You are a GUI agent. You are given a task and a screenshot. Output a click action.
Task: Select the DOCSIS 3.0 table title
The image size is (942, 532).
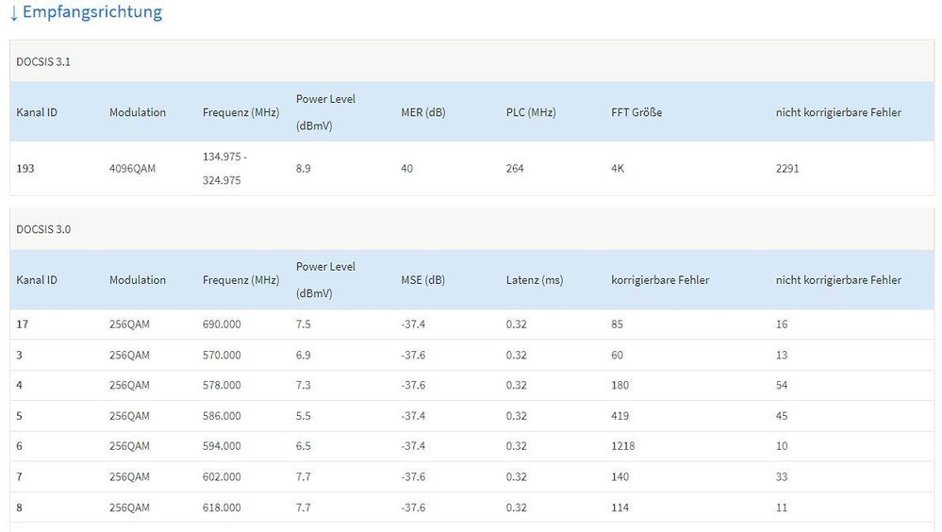tap(43, 229)
